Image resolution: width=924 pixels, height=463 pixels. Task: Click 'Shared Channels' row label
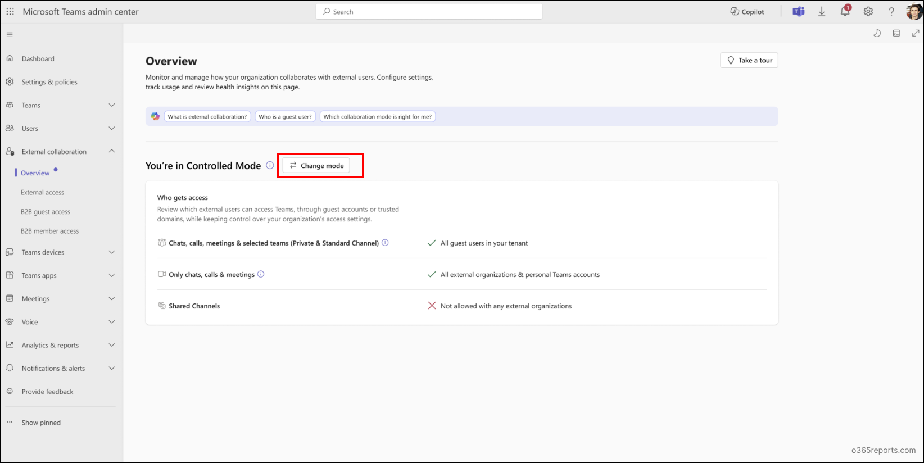(x=194, y=306)
